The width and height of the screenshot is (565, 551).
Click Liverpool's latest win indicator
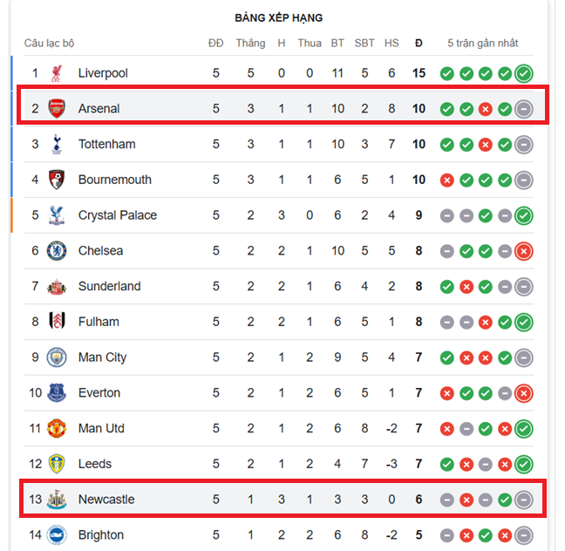tap(523, 73)
